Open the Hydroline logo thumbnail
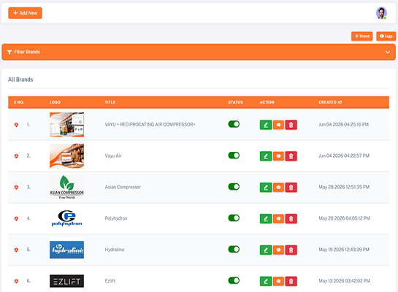The width and height of the screenshot is (398, 292). (x=66, y=250)
